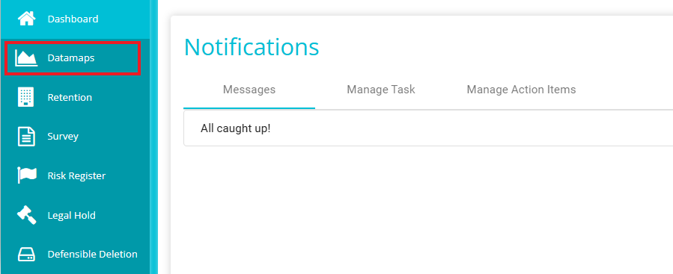673x274 pixels.
Task: Open the Manage Action Items tab
Action: (522, 90)
